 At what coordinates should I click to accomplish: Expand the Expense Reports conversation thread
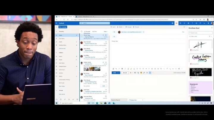[x=84, y=37]
